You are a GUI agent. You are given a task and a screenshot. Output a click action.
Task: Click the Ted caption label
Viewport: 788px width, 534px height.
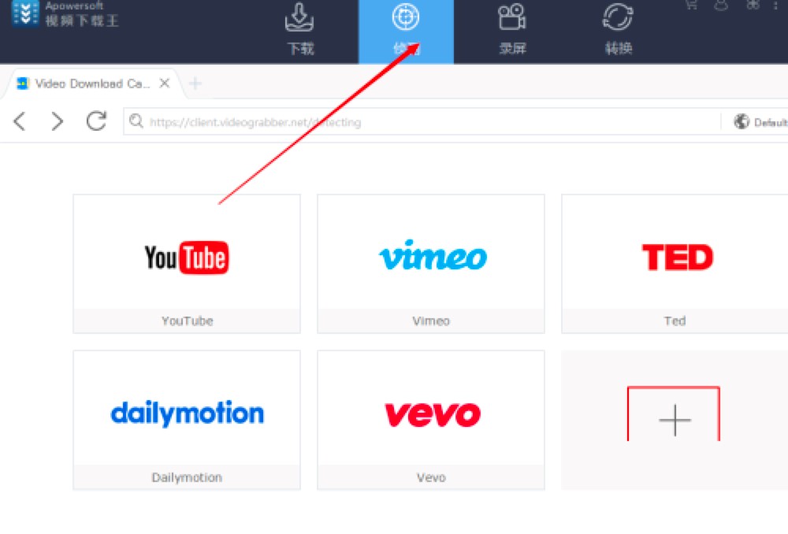pyautogui.click(x=675, y=321)
